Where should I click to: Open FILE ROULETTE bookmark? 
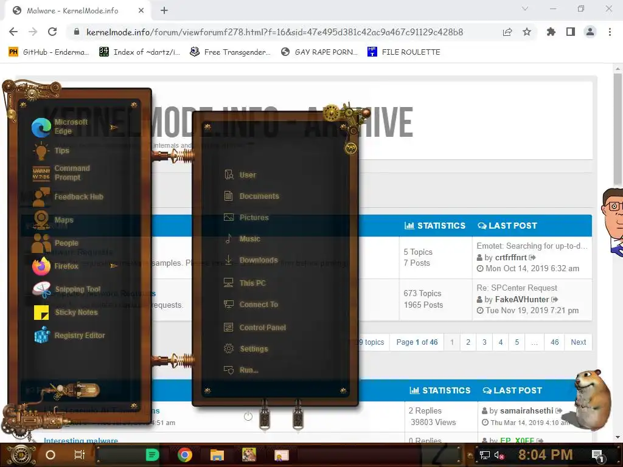[x=404, y=52]
